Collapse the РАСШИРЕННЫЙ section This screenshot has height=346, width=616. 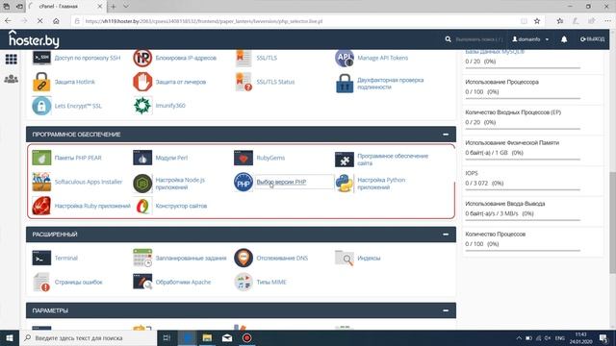coord(446,235)
